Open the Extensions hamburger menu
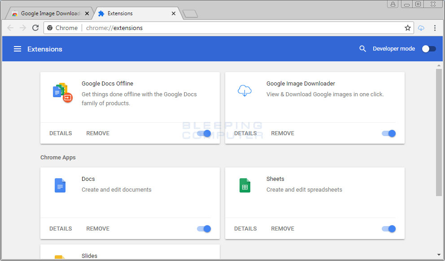Image resolution: width=445 pixels, height=261 pixels. [x=17, y=49]
